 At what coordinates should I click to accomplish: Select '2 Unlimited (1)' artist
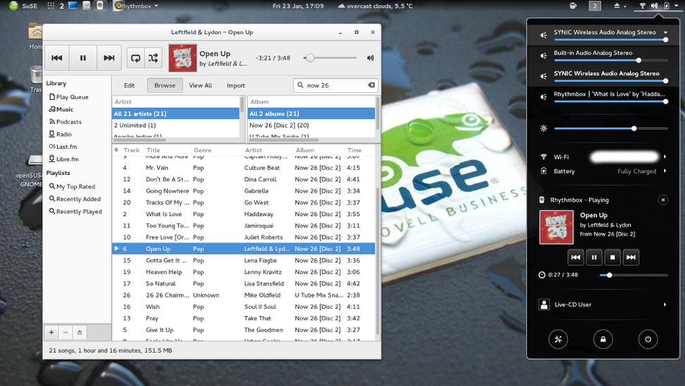tap(175, 125)
